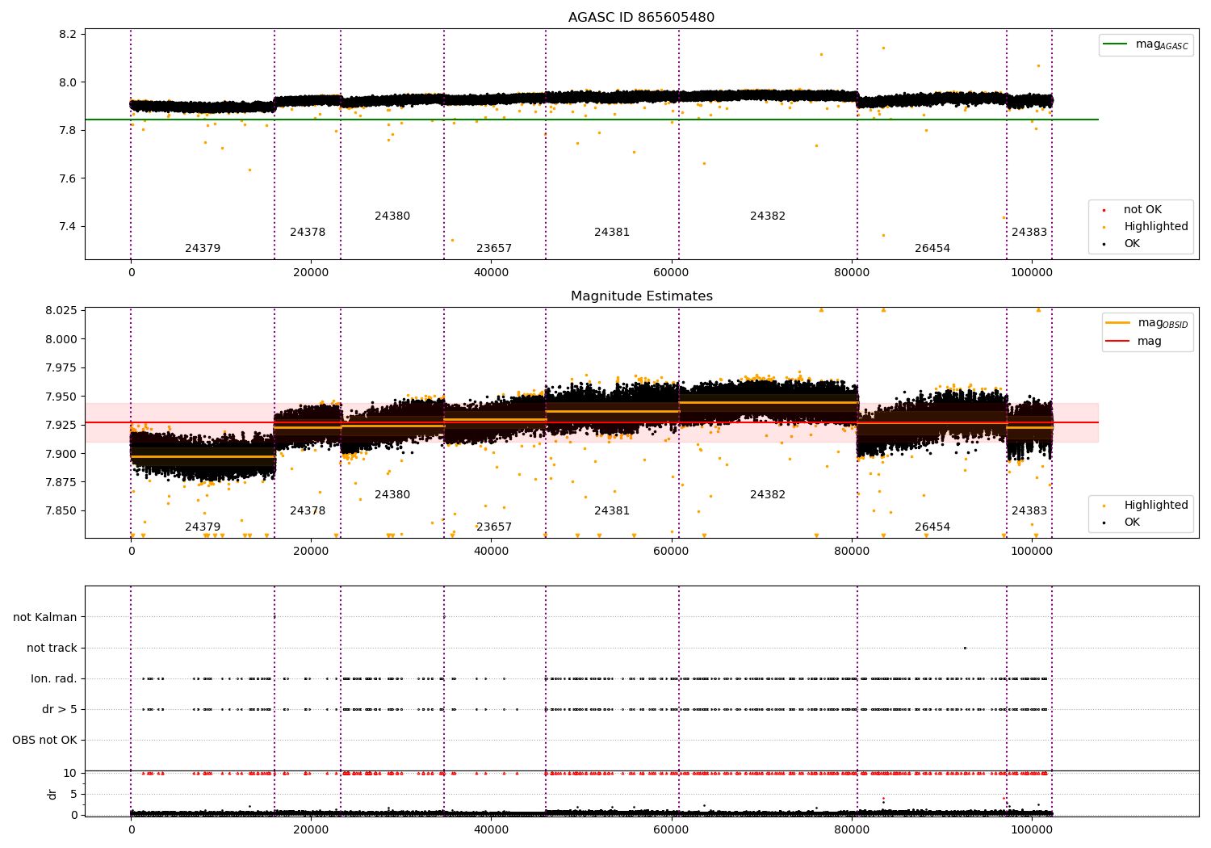Click obsid label 24379 in Magnitude Estimates plot
Screen dimensions: 1211x848
point(203,527)
